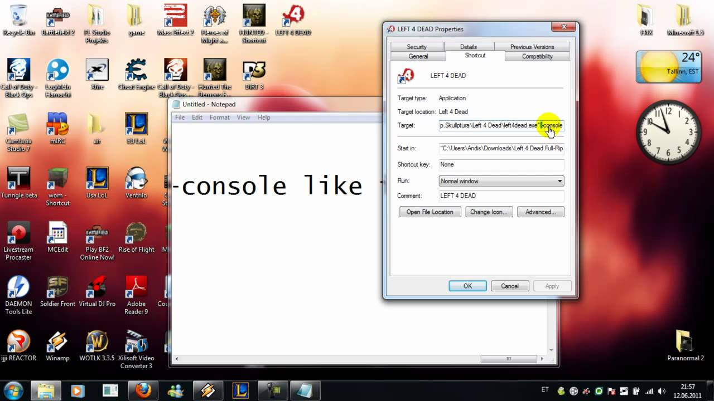The width and height of the screenshot is (714, 401).
Task: Click the Open File Location button
Action: point(430,212)
